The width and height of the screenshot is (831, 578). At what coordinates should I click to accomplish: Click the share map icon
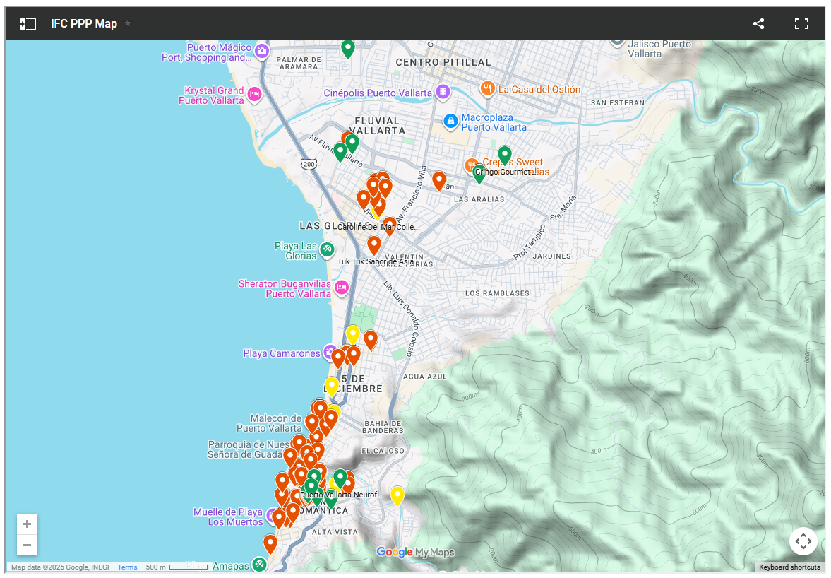(758, 24)
